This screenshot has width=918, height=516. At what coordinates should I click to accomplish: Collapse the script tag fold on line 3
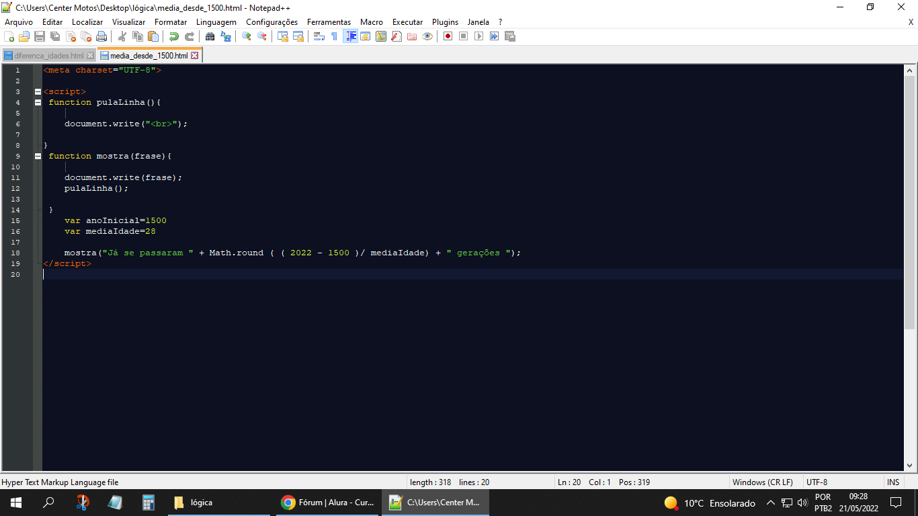pos(38,91)
